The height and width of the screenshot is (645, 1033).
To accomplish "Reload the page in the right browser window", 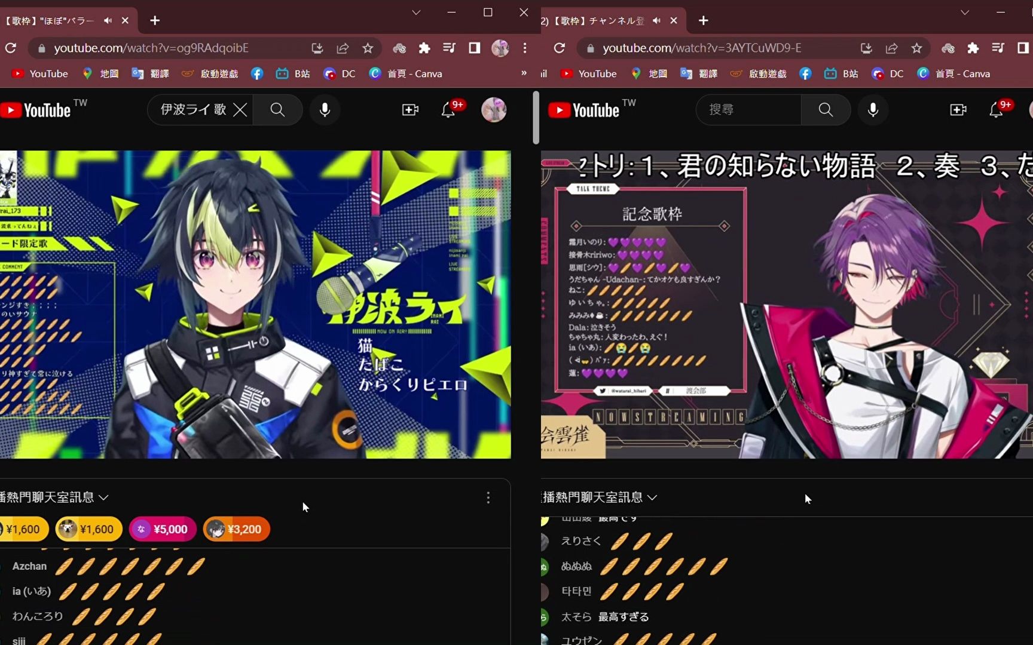I will [560, 48].
